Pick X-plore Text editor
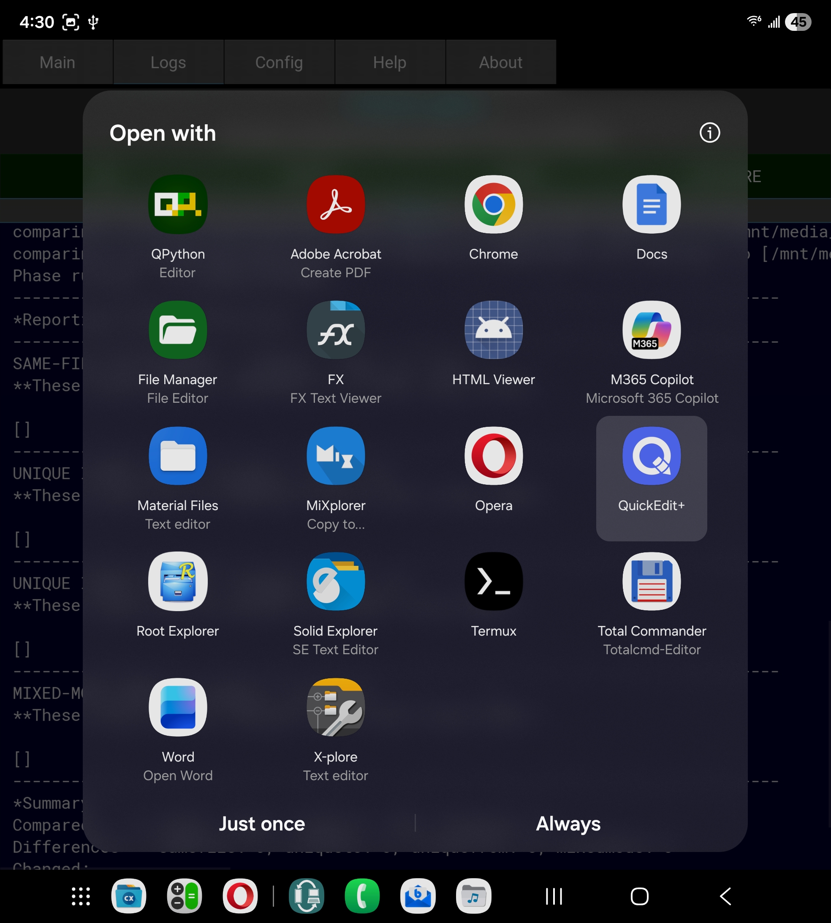Viewport: 831px width, 923px height. [x=336, y=707]
